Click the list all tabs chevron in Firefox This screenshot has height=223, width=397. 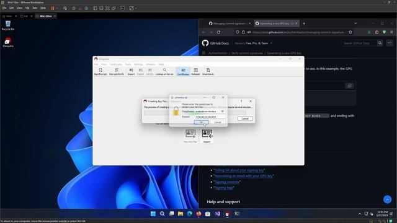pyautogui.click(x=355, y=24)
